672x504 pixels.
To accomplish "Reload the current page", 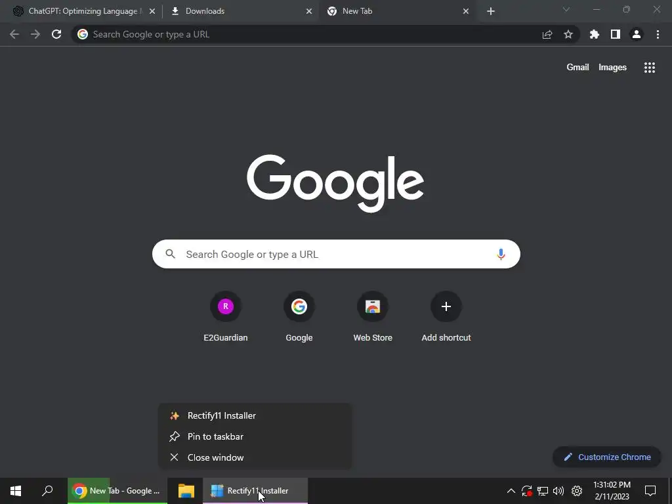I will (x=56, y=34).
